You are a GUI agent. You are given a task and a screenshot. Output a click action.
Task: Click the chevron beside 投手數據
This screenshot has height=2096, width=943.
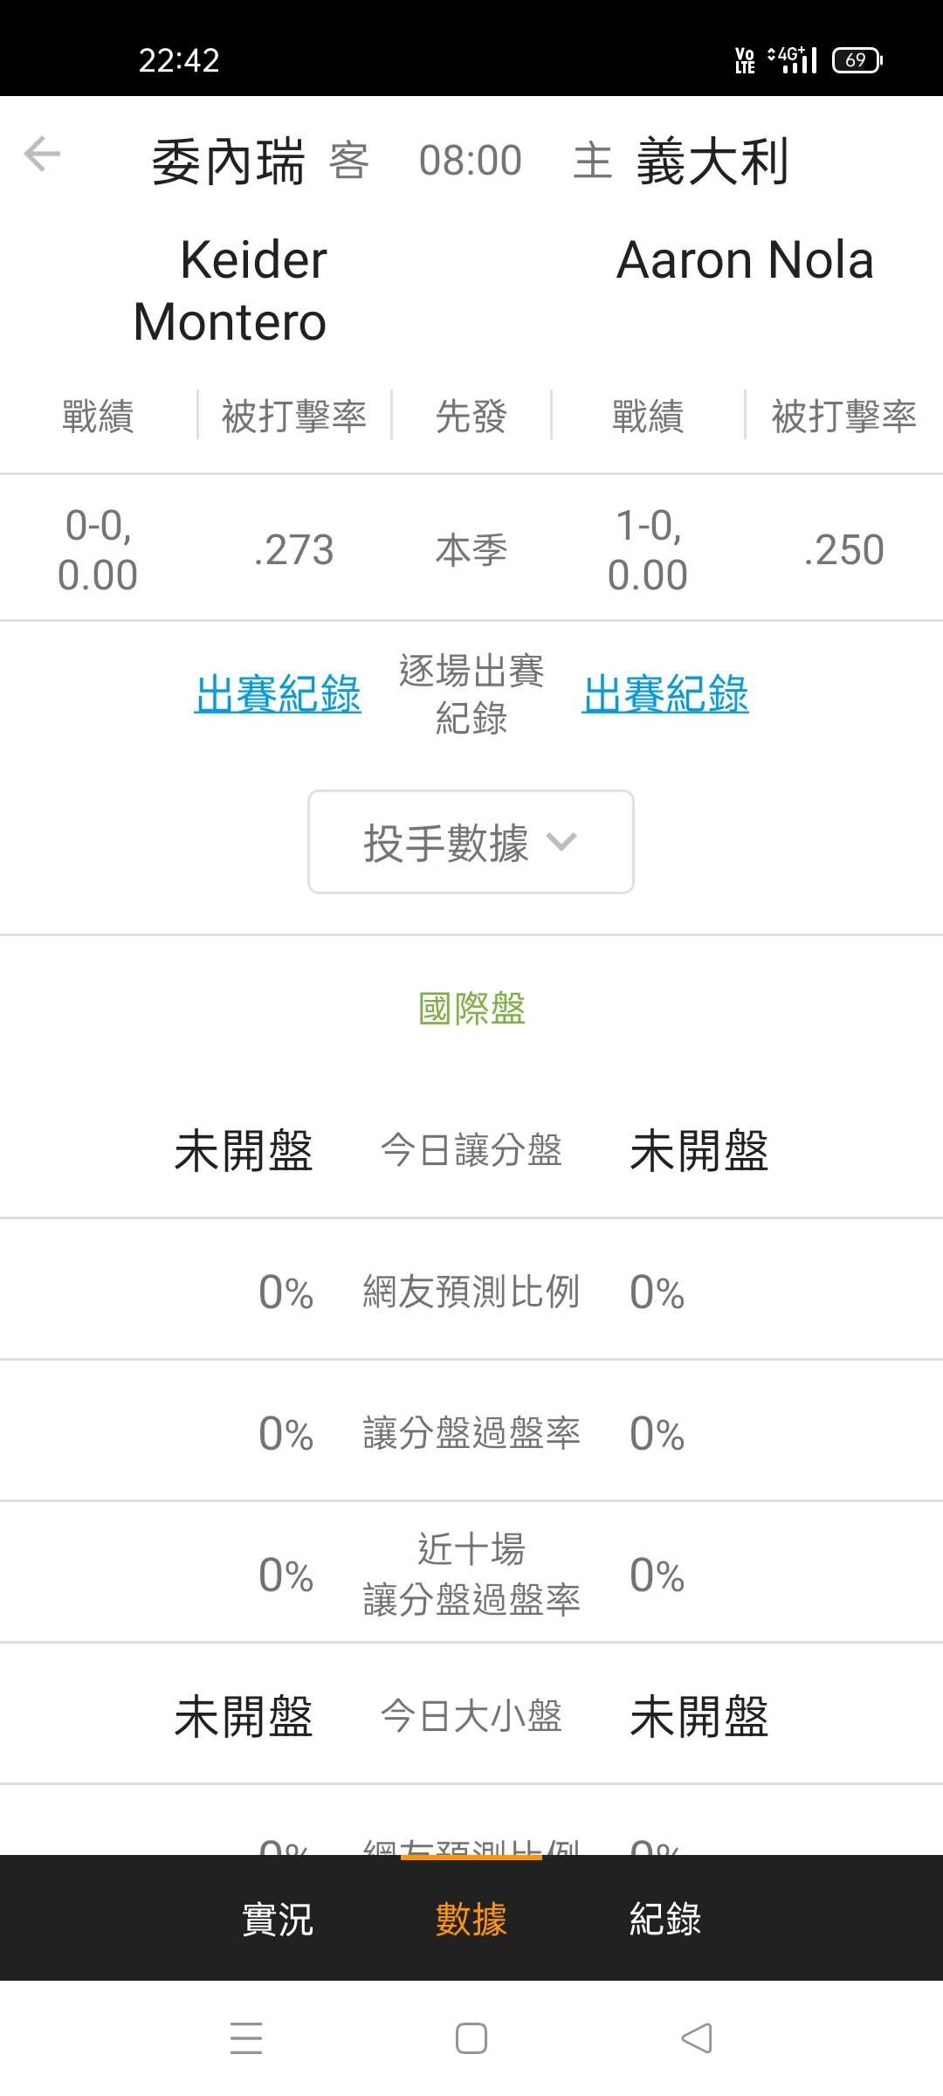pos(561,842)
